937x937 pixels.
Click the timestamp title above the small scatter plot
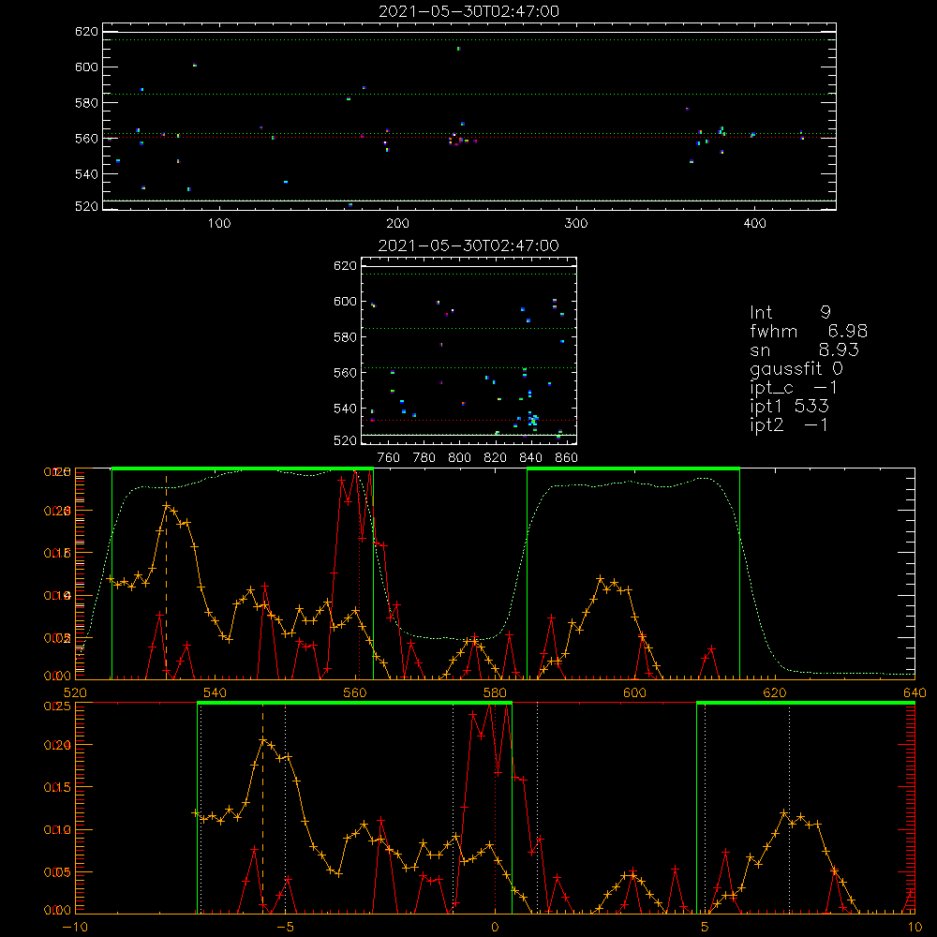(469, 245)
